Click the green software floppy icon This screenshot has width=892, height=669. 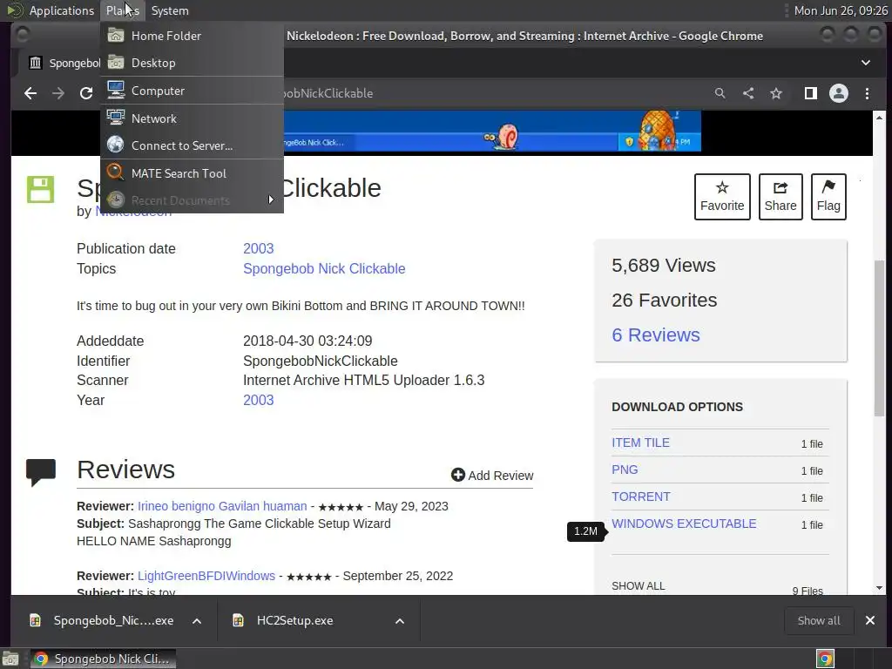pyautogui.click(x=40, y=189)
